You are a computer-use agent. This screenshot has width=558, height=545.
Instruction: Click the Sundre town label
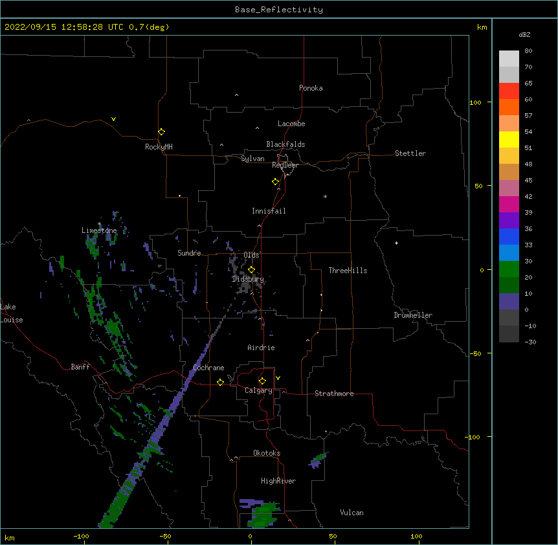(189, 253)
